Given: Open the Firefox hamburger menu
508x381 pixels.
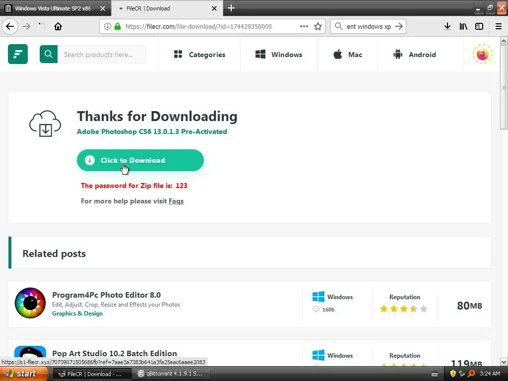Looking at the screenshot, I should point(499,26).
